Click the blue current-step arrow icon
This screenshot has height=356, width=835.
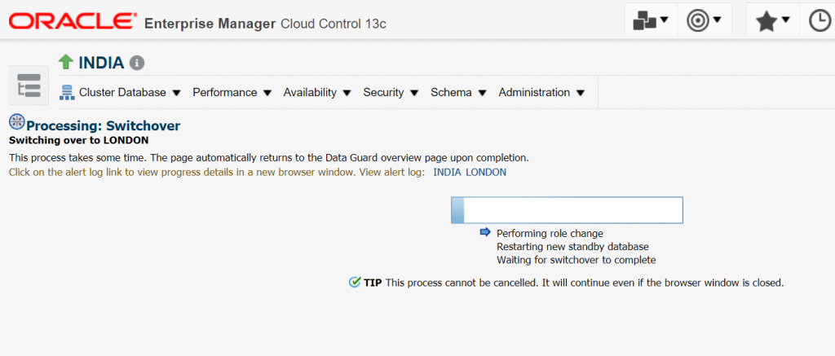485,233
